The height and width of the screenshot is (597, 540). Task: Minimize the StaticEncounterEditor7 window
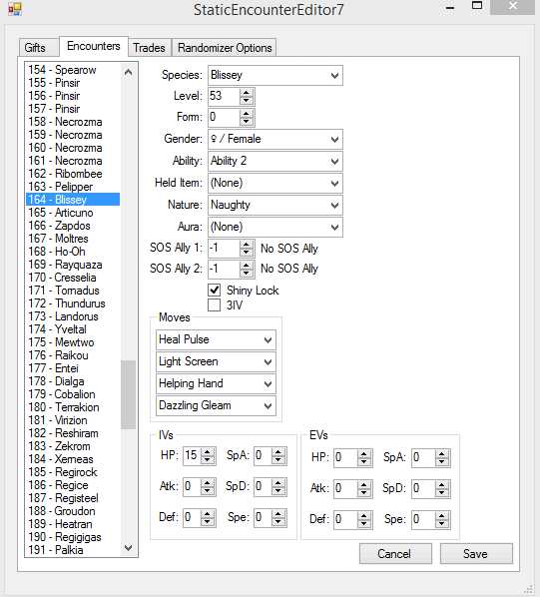(x=450, y=7)
